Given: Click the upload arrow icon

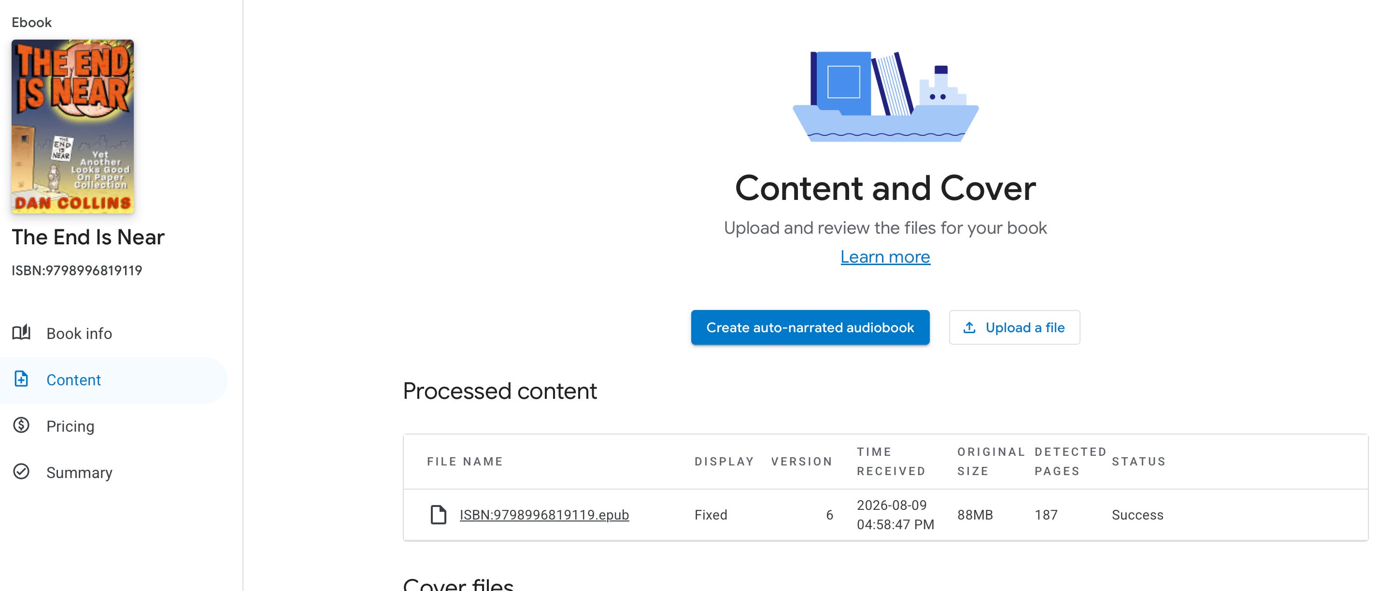Looking at the screenshot, I should (x=969, y=328).
